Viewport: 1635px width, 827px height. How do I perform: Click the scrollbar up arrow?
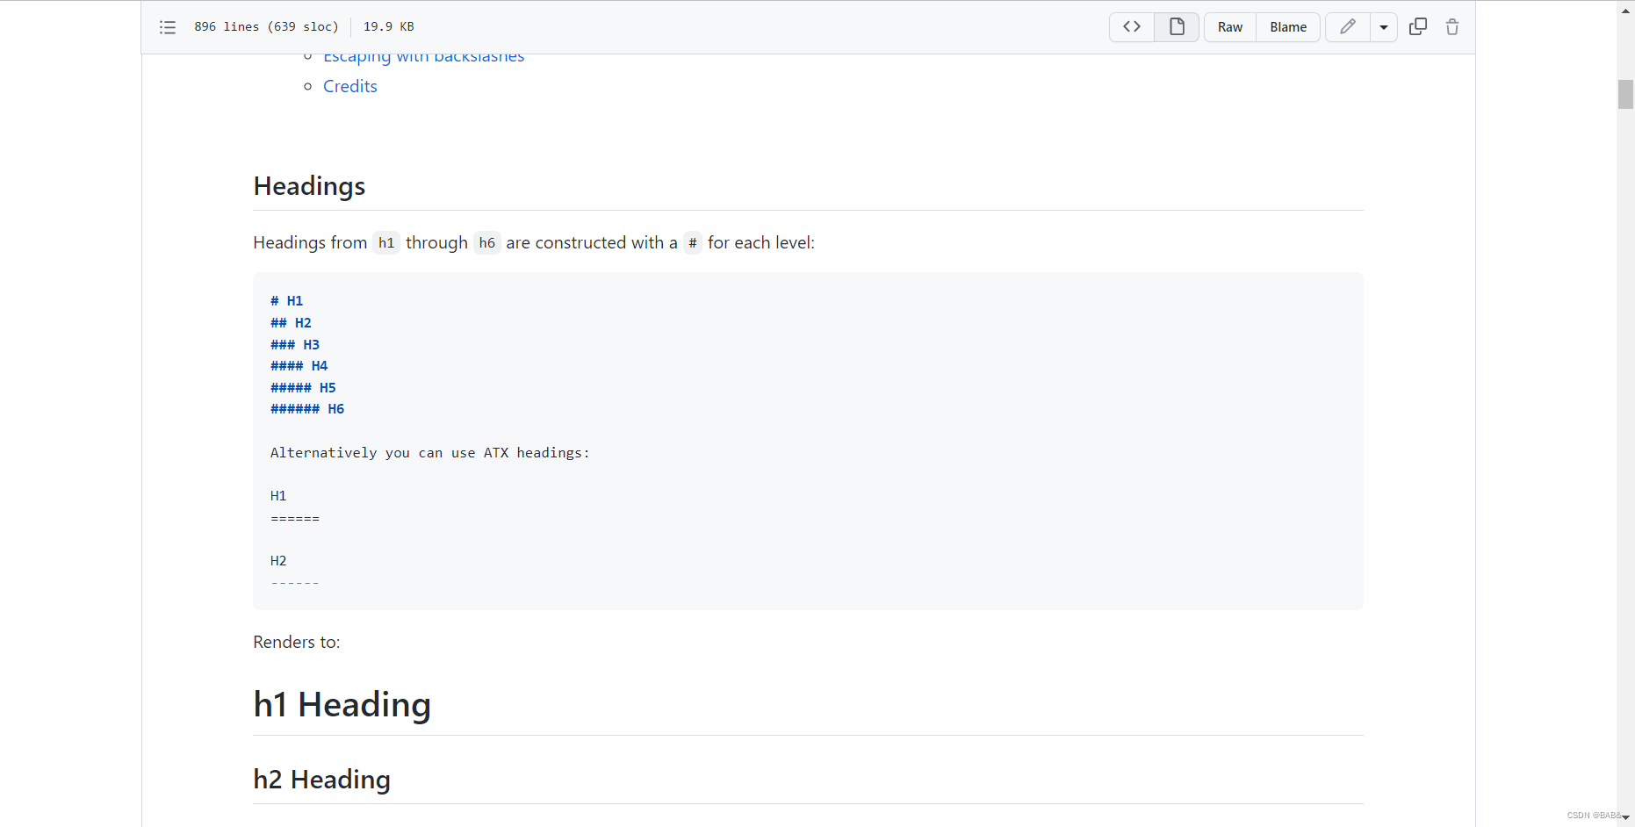(x=1625, y=9)
